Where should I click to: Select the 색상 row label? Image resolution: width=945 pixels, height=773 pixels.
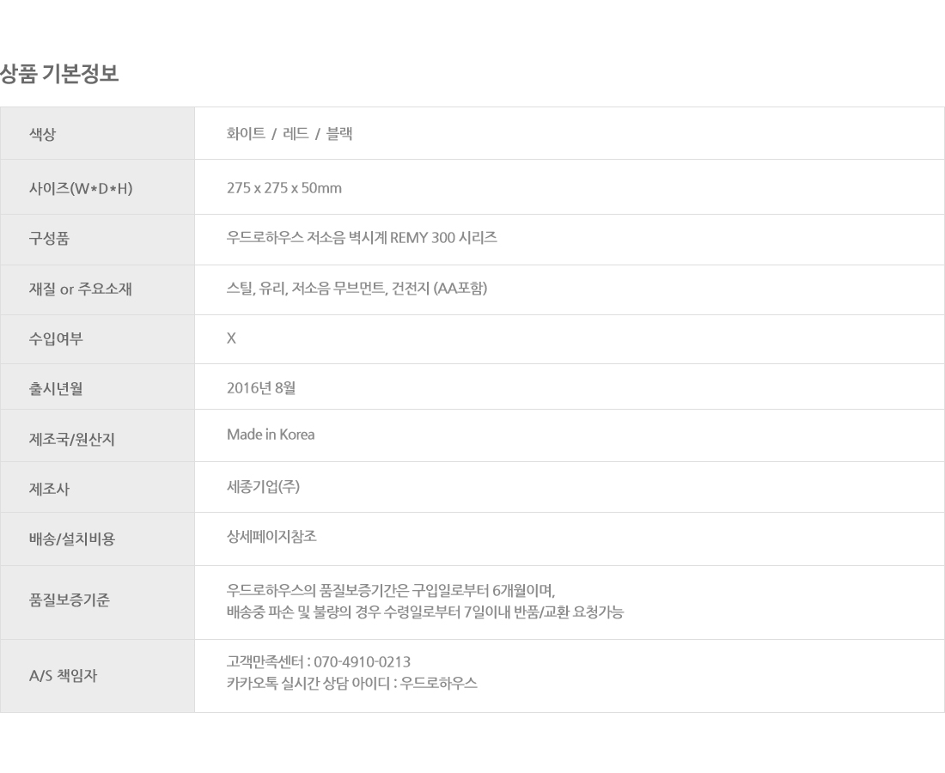pyautogui.click(x=42, y=134)
